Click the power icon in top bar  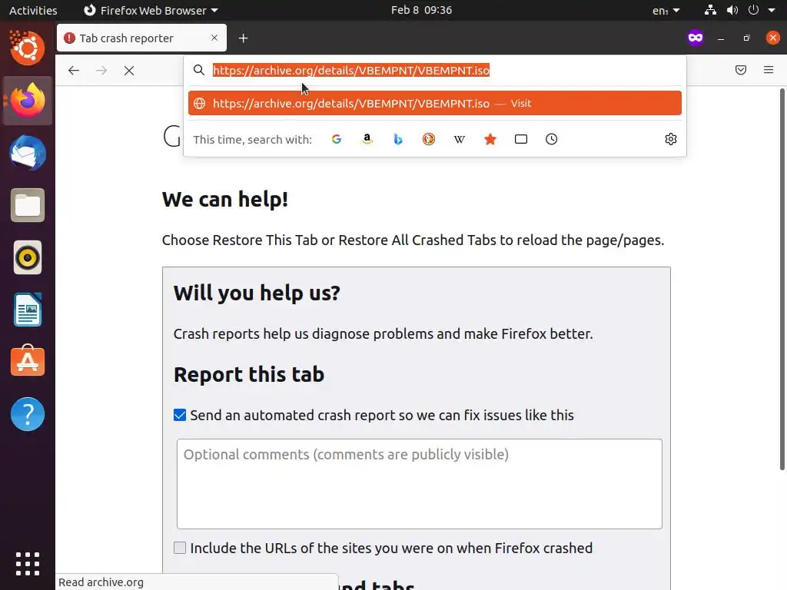click(753, 10)
